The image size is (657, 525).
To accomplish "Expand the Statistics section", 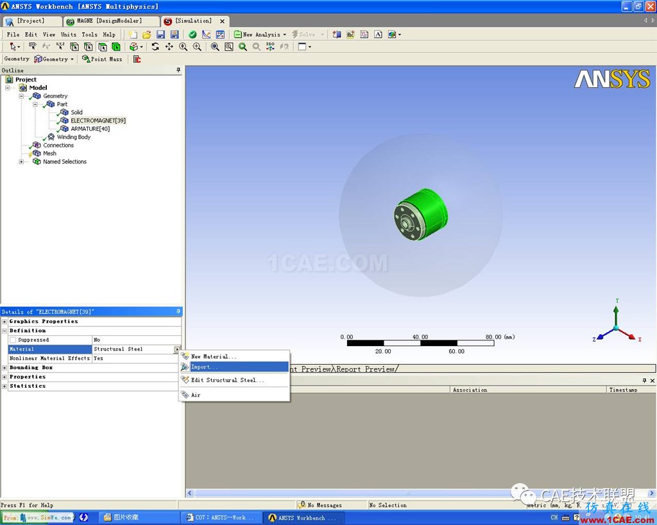I will coord(4,386).
